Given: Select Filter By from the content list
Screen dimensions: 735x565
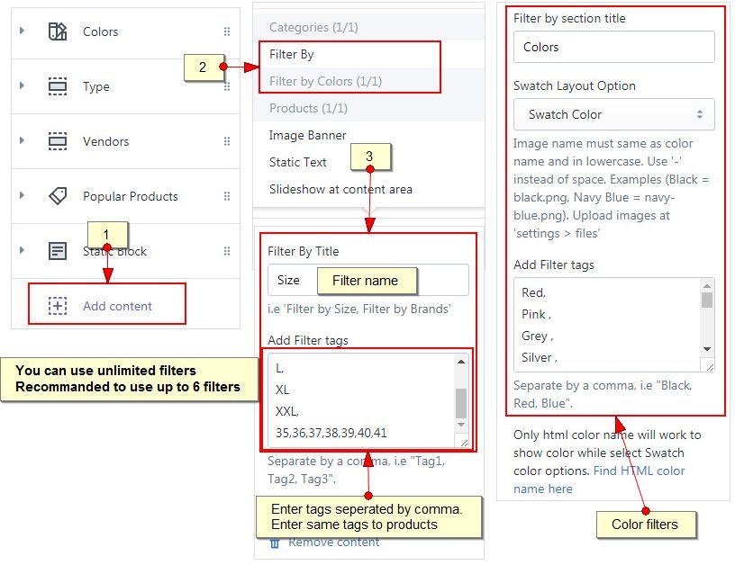Looking at the screenshot, I should point(292,54).
